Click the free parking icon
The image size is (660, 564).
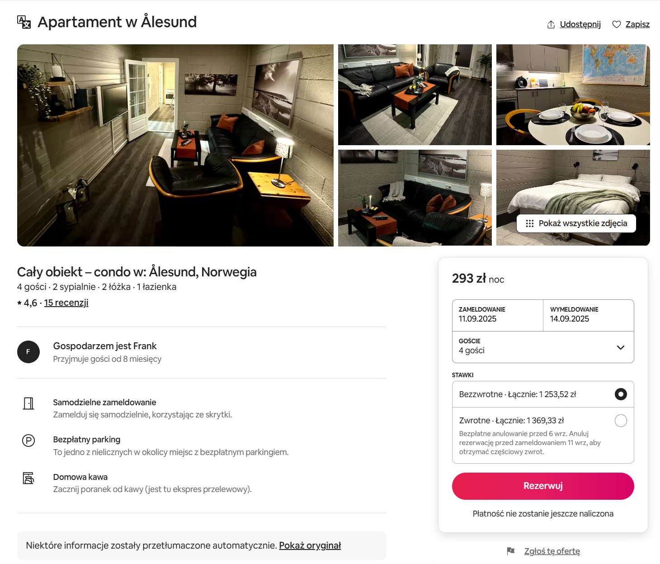coord(28,440)
